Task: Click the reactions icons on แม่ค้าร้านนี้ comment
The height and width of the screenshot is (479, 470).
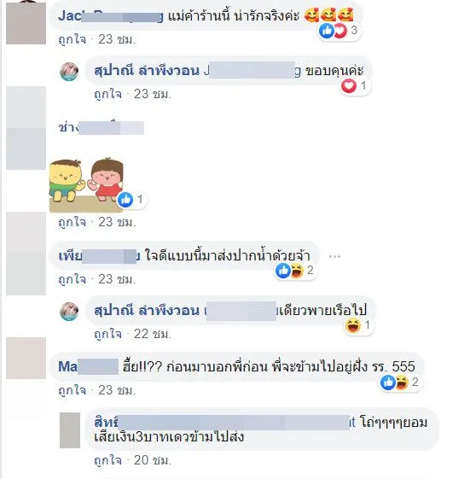Action: click(x=338, y=31)
